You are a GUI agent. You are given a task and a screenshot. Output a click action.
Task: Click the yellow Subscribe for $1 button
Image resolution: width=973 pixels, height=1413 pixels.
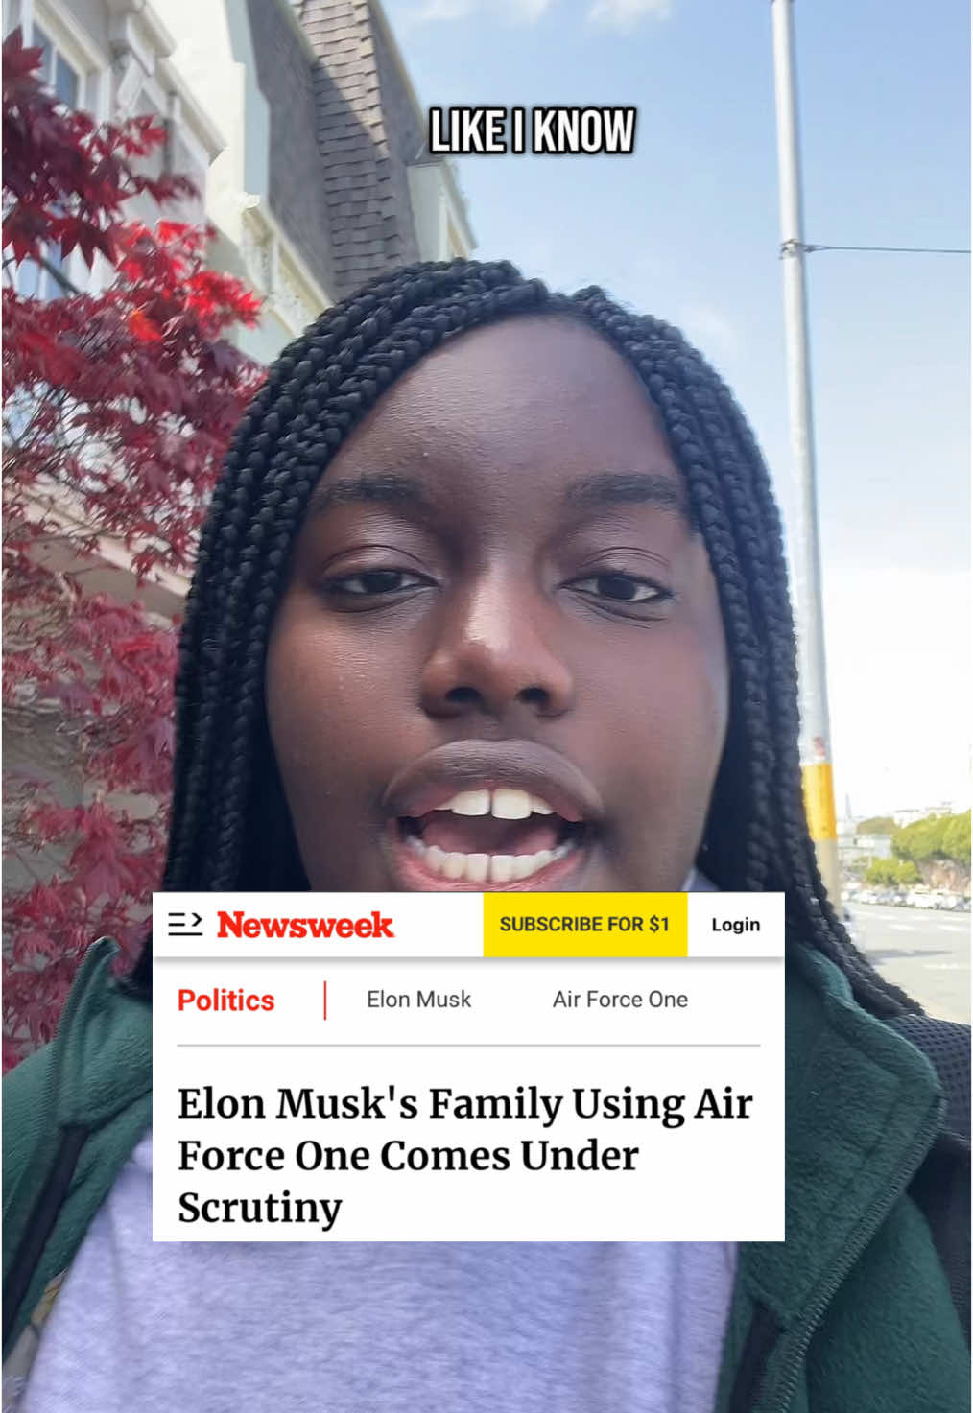584,925
